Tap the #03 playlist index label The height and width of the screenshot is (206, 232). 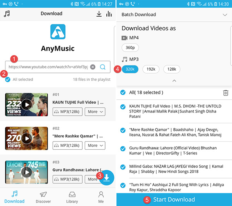[56, 162]
